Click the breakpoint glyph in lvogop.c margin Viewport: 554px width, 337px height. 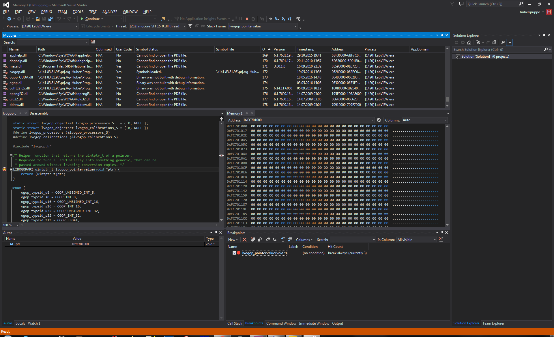[4, 169]
